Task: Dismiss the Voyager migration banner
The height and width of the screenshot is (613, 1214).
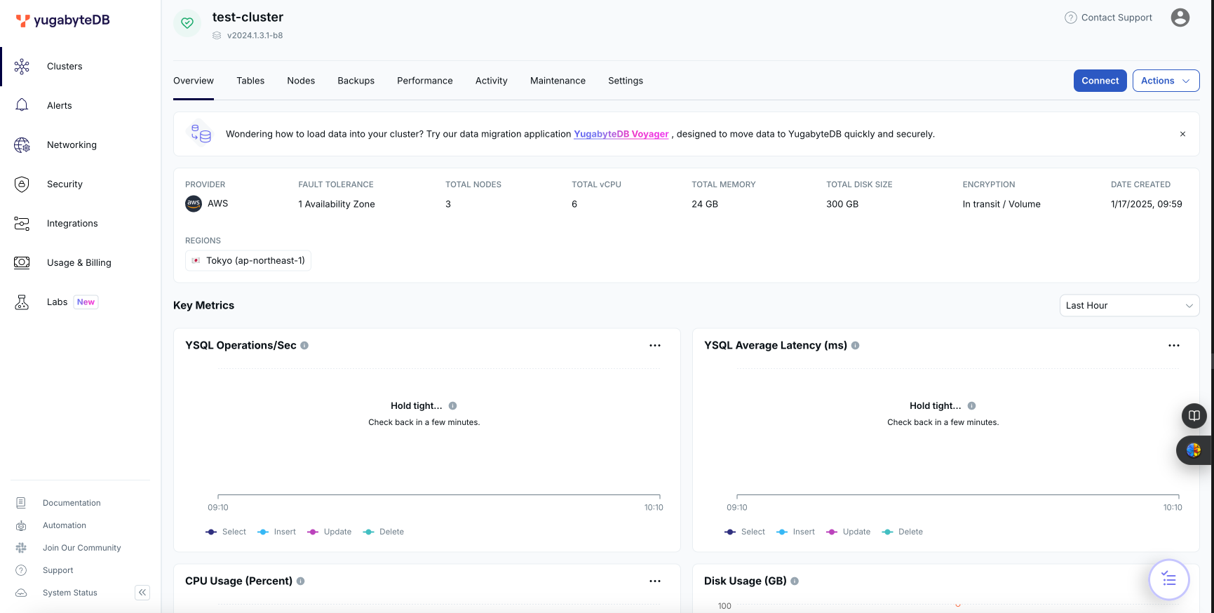Action: 1182,134
